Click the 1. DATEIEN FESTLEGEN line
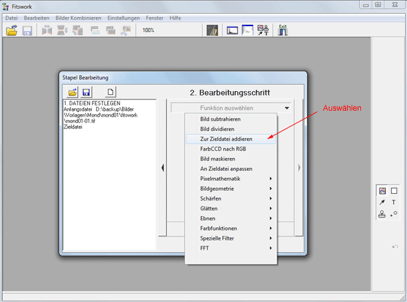This screenshot has height=302, width=407. click(92, 103)
